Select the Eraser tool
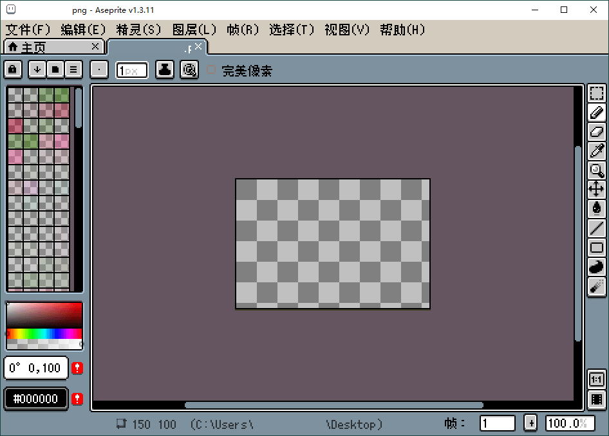 tap(597, 132)
